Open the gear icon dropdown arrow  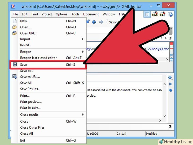172,79
